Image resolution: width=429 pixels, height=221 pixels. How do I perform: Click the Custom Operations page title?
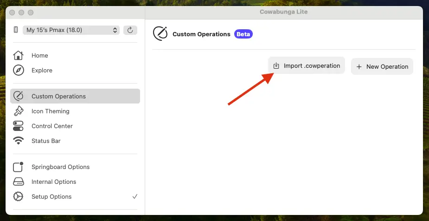pos(201,34)
